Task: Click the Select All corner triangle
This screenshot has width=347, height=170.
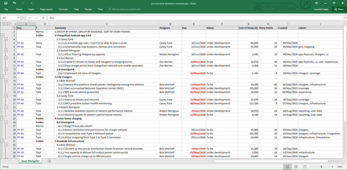Action: pyautogui.click(x=14, y=24)
